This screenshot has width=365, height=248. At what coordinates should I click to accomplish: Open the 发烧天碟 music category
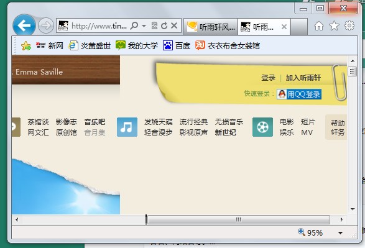[159, 122]
